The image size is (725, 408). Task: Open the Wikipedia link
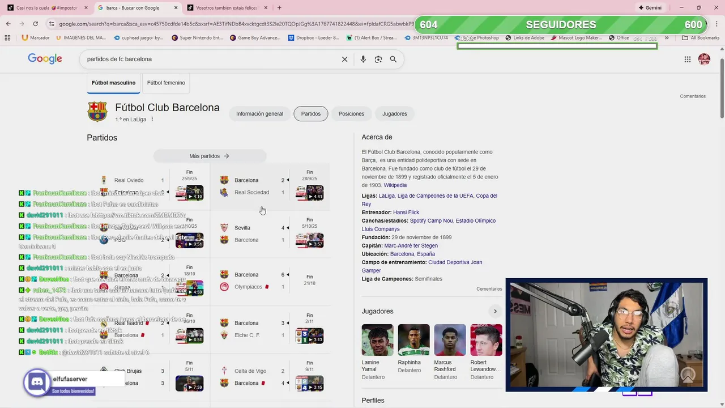point(395,185)
